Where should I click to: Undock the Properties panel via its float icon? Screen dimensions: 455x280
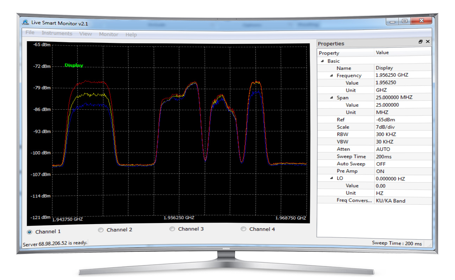coord(421,42)
